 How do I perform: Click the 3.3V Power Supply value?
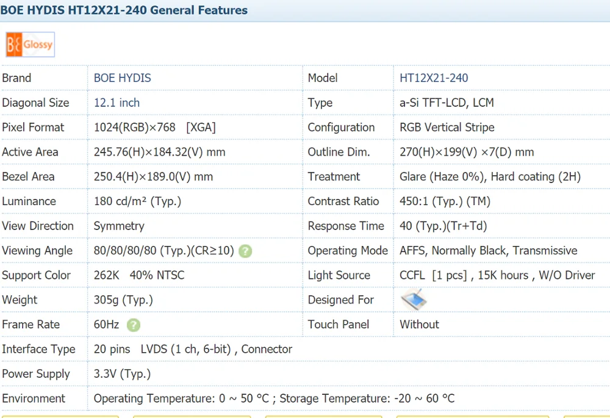pos(123,374)
